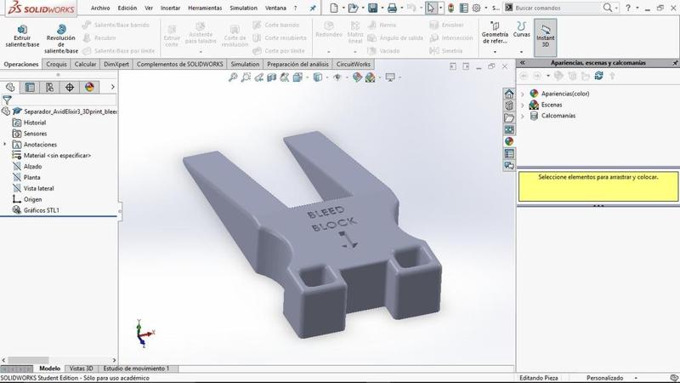Click the Save icon

tap(372, 8)
